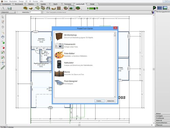Click the house-on-lot icon
170x128 pixels.
click(43, 8)
